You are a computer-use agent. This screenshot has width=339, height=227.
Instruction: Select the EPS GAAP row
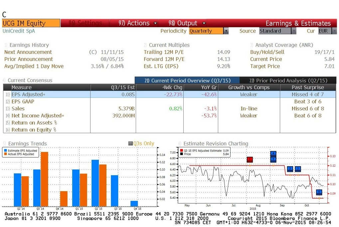(x=170, y=101)
